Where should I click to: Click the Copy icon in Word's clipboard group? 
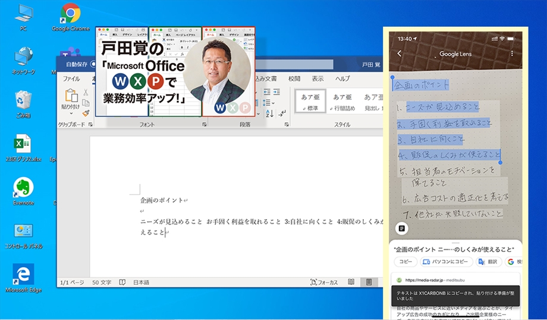[86, 103]
